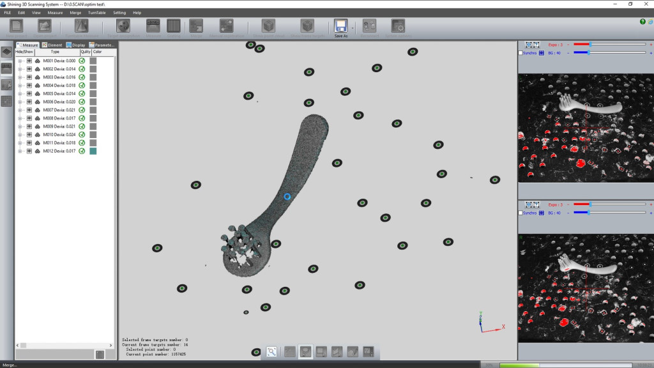Screen dimensions: 654x368
Task: Expand the M003 tree node
Action: (x=20, y=77)
